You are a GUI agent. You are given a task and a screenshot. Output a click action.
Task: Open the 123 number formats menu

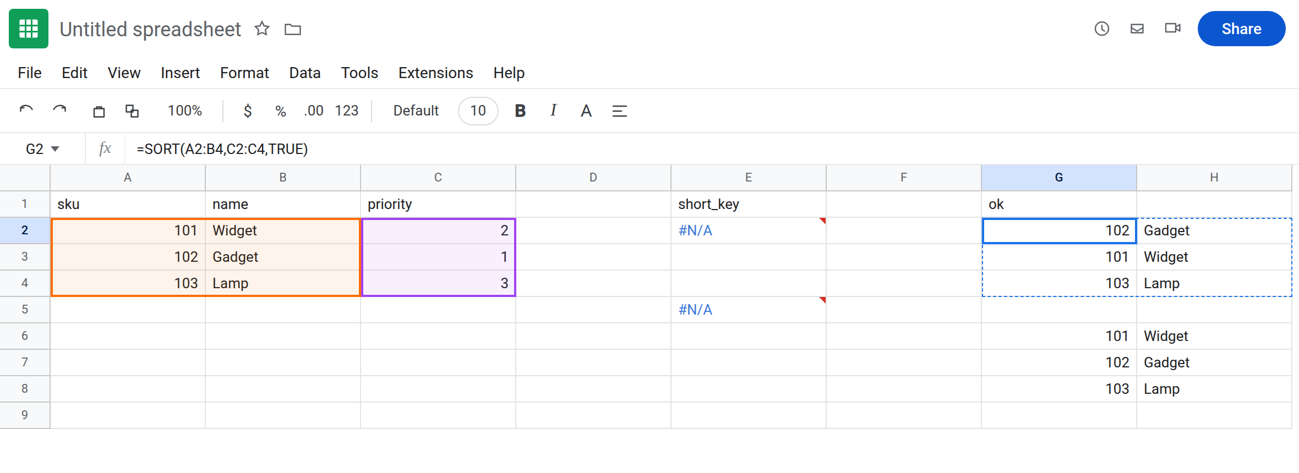[347, 111]
